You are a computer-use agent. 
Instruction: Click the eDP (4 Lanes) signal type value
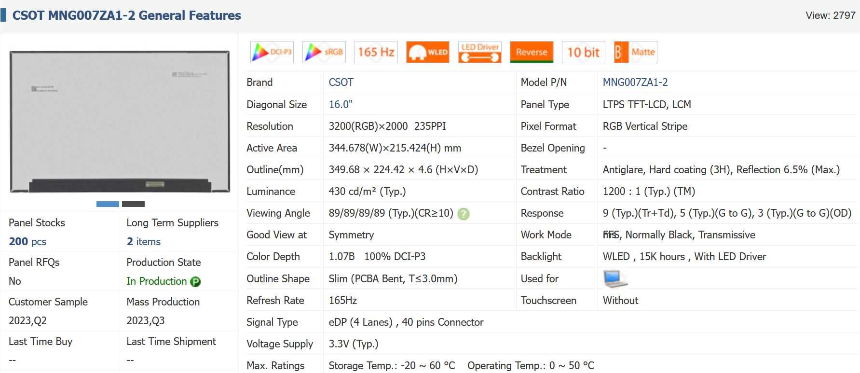[406, 322]
